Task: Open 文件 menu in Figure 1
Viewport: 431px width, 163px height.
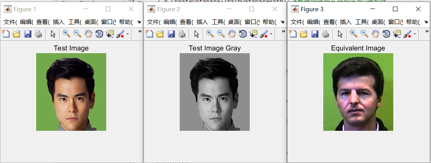Action: coord(10,22)
